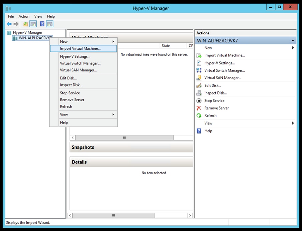Click the Virtual Switch Manager icon in Actions
The width and height of the screenshot is (302, 231).
(x=199, y=70)
